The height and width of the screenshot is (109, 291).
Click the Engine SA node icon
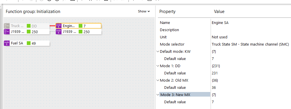[59, 26]
